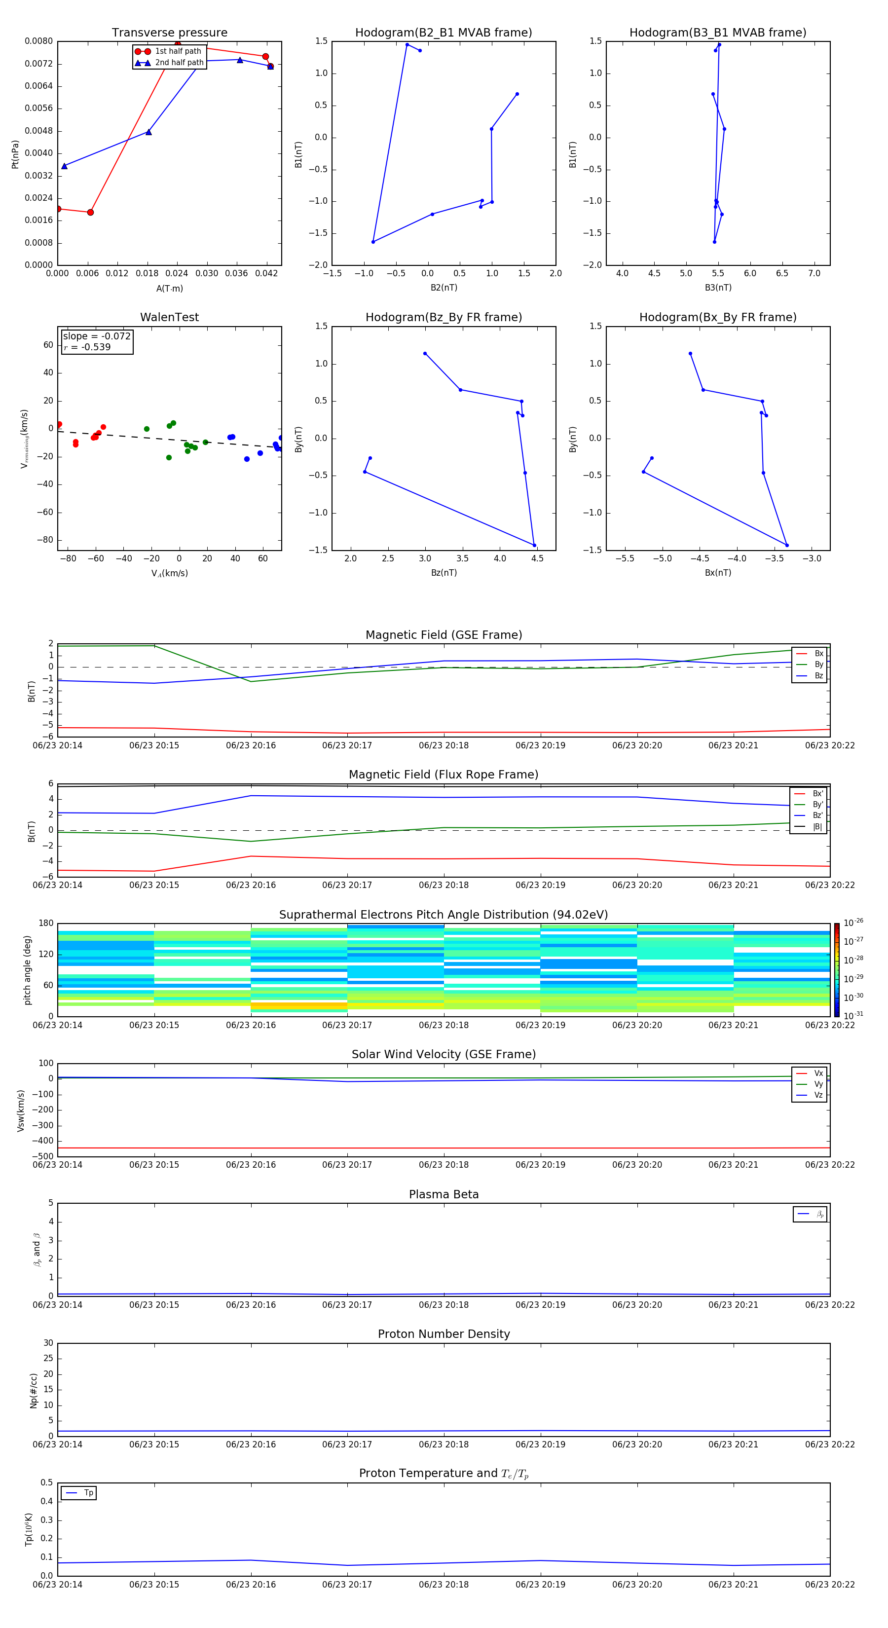Click the 'By' legend entry in GSE plot
Screen dimensions: 888x1628
coord(810,664)
